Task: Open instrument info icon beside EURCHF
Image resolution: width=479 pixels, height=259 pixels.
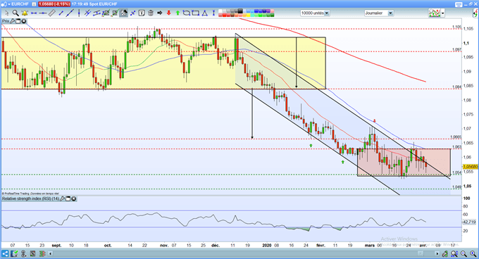Action: tap(34, 4)
